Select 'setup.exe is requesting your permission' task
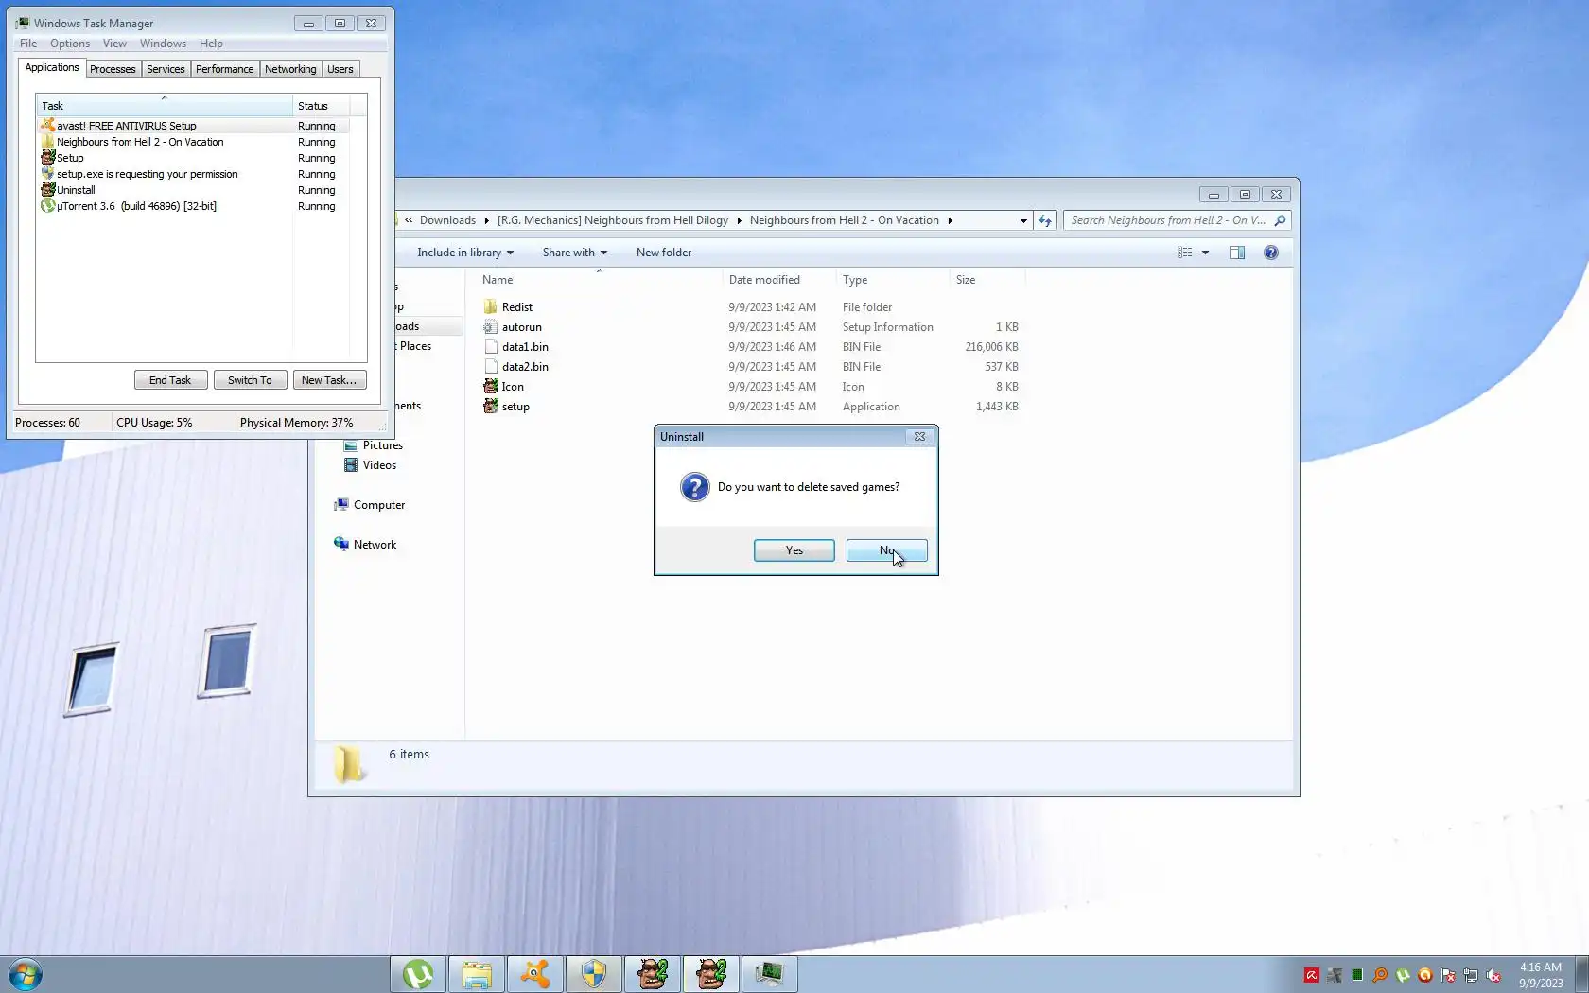Viewport: 1589px width, 993px height. [x=193, y=174]
